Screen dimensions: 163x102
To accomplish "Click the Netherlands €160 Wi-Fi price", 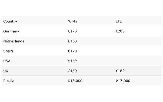I will 72,41.
